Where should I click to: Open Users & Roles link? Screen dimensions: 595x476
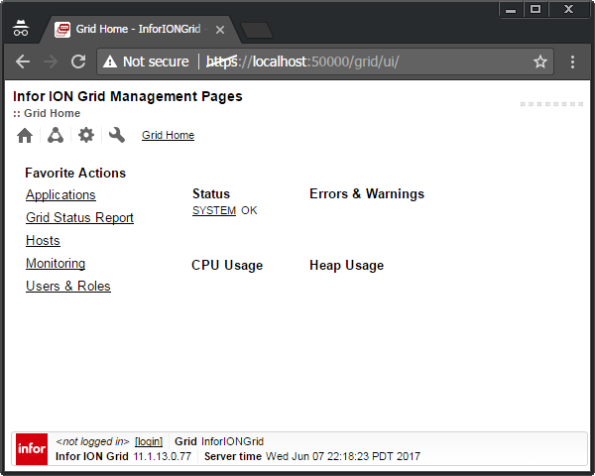point(68,287)
